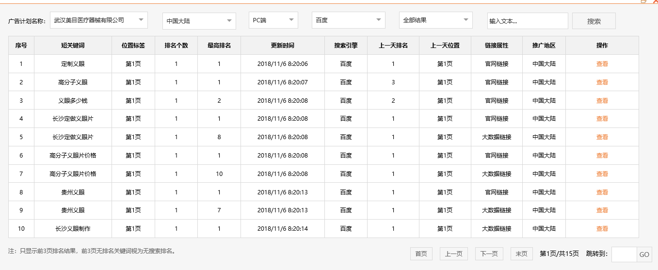Select timestamp 2018/11/6 8:20:06
Image resolution: width=658 pixels, height=270 pixels.
click(283, 64)
